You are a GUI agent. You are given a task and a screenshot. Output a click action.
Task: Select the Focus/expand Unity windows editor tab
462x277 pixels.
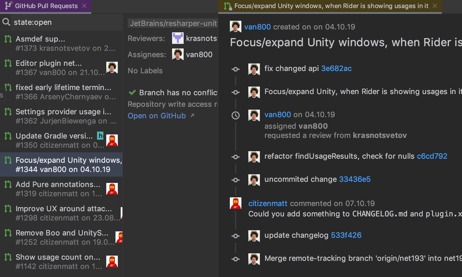(330, 6)
